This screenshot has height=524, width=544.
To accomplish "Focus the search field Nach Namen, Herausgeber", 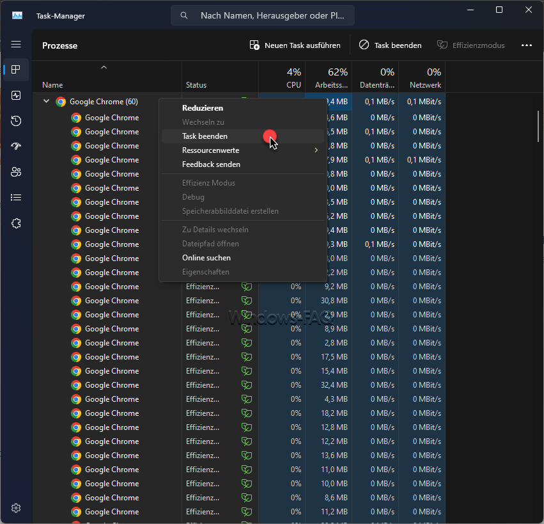I will click(x=263, y=15).
